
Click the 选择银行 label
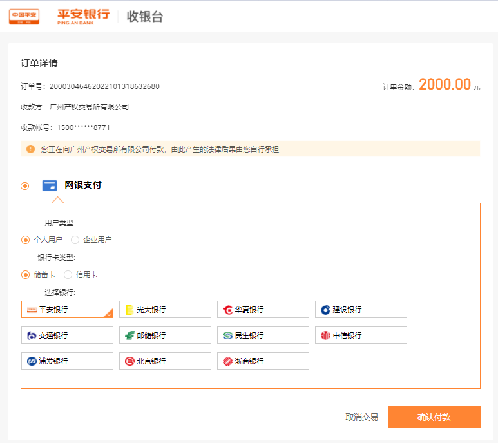(x=60, y=292)
